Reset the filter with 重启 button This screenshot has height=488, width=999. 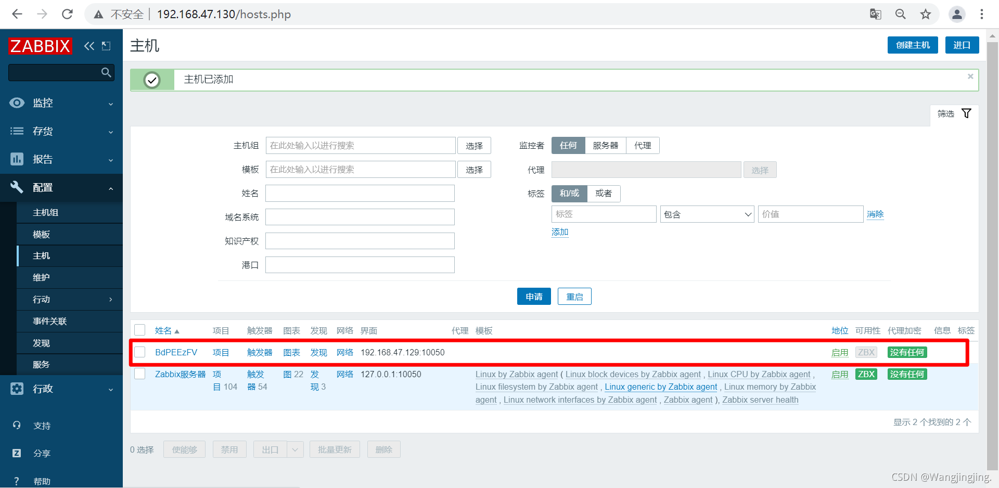click(574, 297)
